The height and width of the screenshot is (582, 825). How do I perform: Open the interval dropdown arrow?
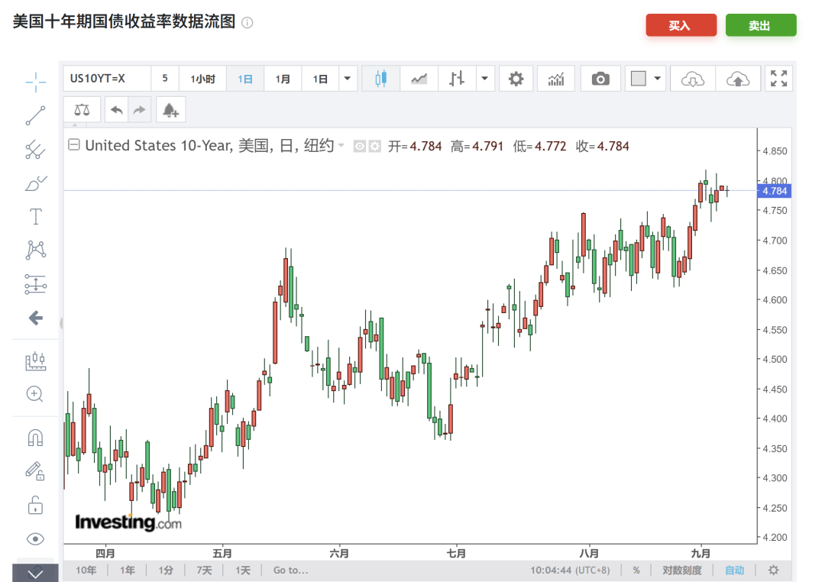[348, 79]
